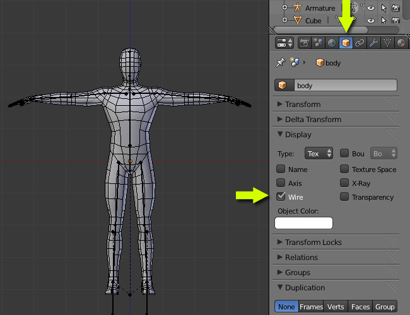Open the Material tab (sphere icon)
410x315 pixels.
[401, 43]
